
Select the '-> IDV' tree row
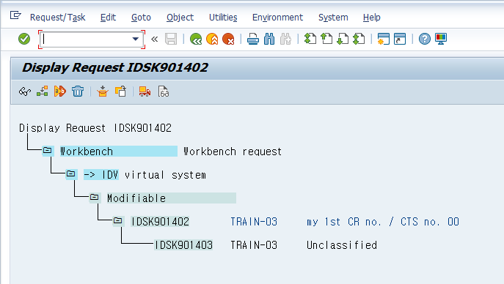pos(101,175)
